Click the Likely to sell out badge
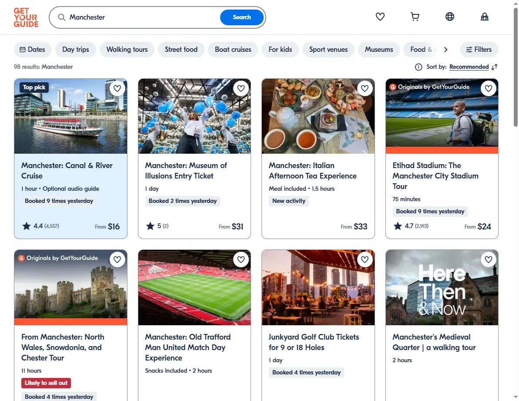The image size is (519, 401). click(x=46, y=383)
